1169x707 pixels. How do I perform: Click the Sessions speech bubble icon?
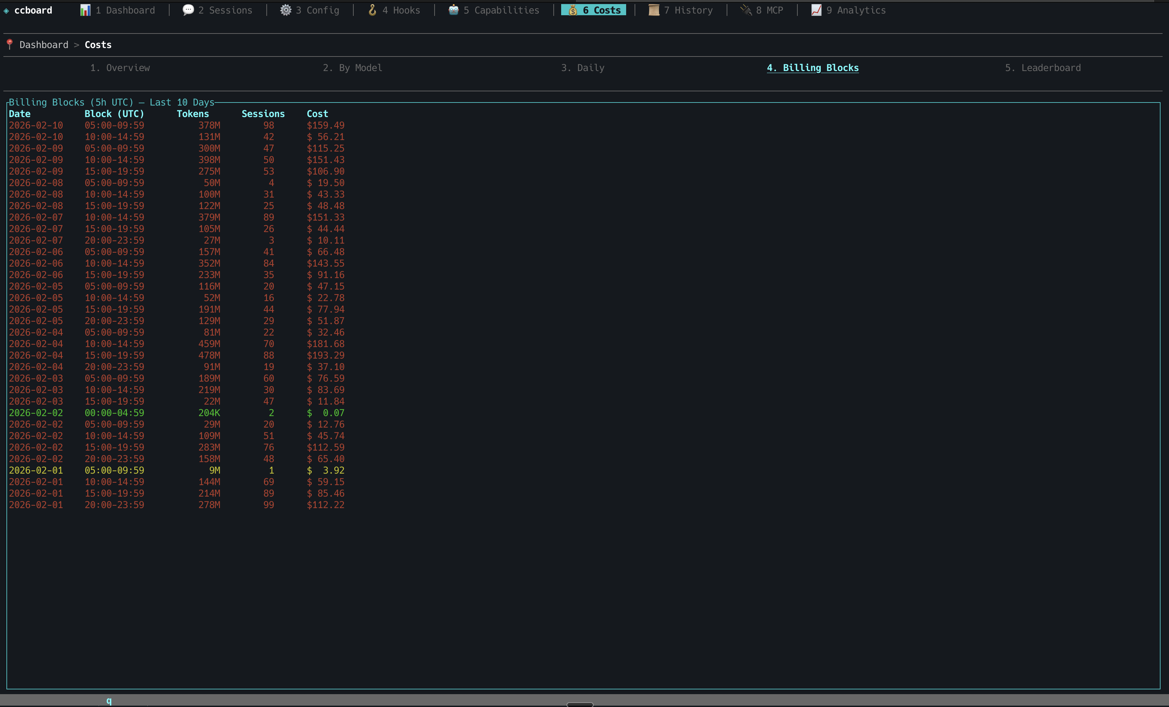coord(188,10)
